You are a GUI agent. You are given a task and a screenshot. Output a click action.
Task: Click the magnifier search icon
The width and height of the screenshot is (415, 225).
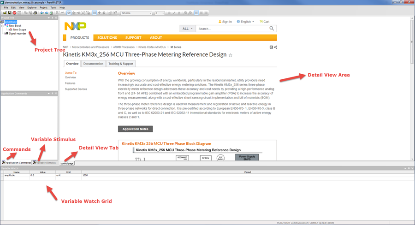[x=272, y=29]
